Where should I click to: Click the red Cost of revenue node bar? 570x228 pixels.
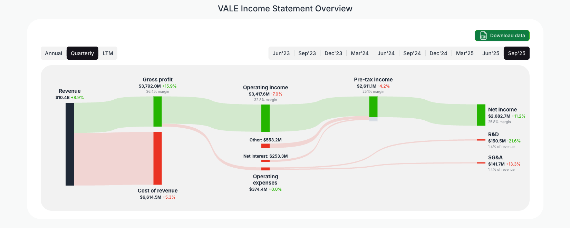tap(157, 159)
